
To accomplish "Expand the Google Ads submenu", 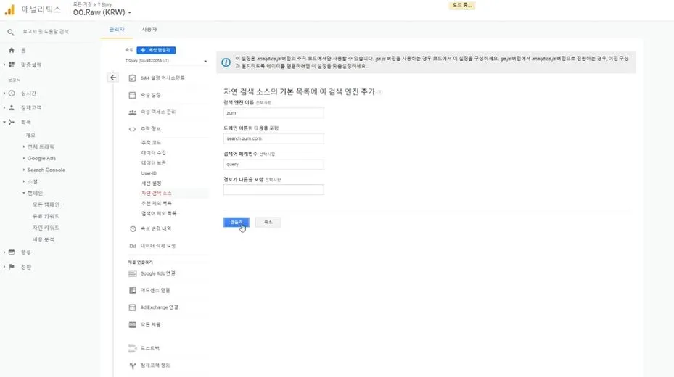I will click(24, 159).
